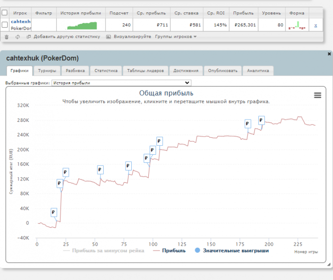Open the Аналитика tab
This screenshot has height=280, width=333.
coord(257,70)
